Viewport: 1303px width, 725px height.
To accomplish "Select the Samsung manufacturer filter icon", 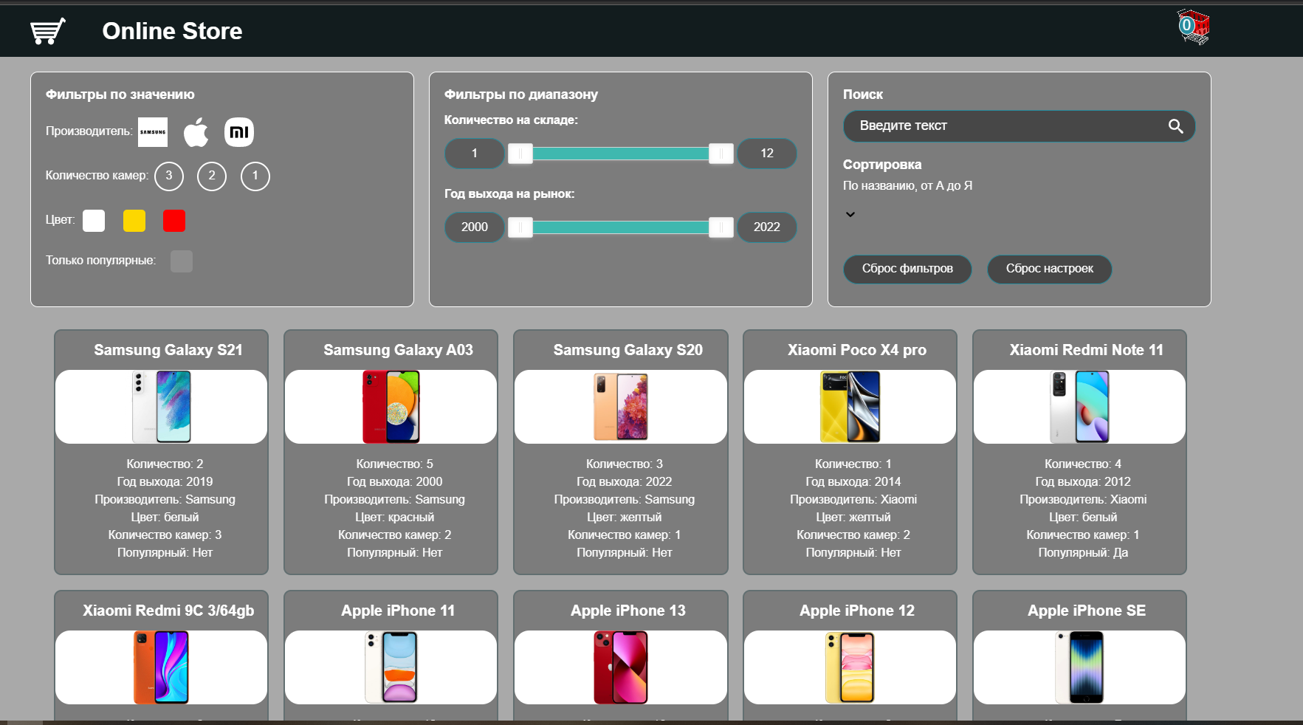I will pyautogui.click(x=153, y=131).
